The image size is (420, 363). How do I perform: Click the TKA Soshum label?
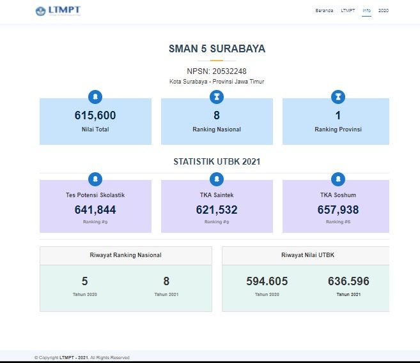pos(338,195)
